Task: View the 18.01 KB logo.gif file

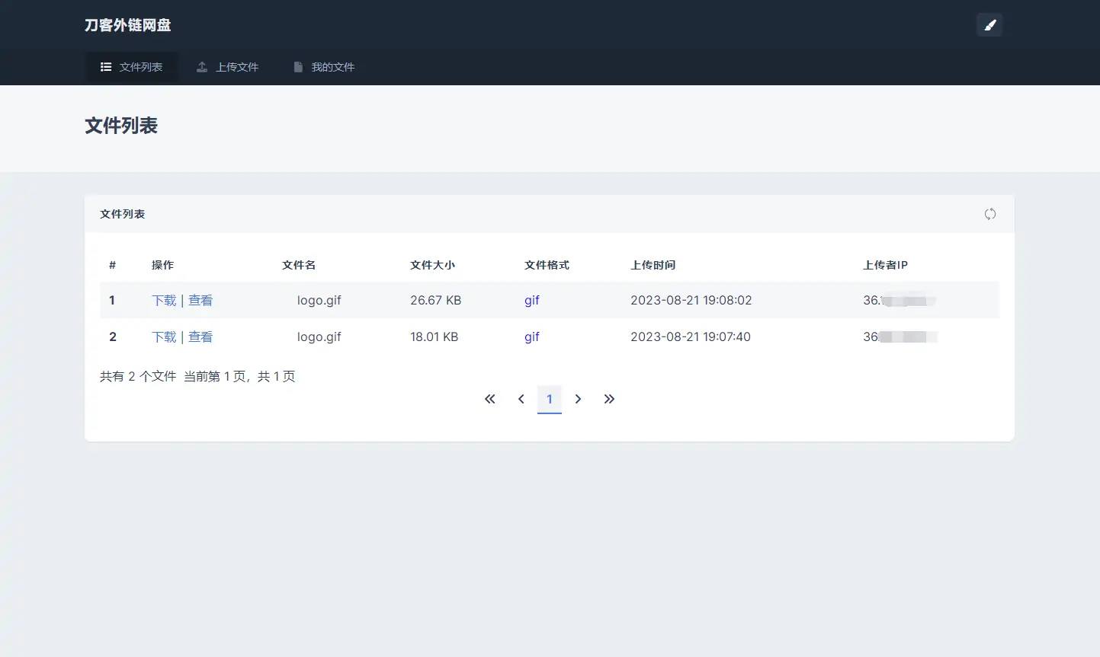Action: (x=200, y=336)
